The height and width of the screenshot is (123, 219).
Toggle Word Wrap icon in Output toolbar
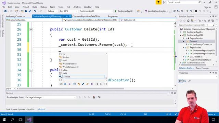click(x=99, y=97)
